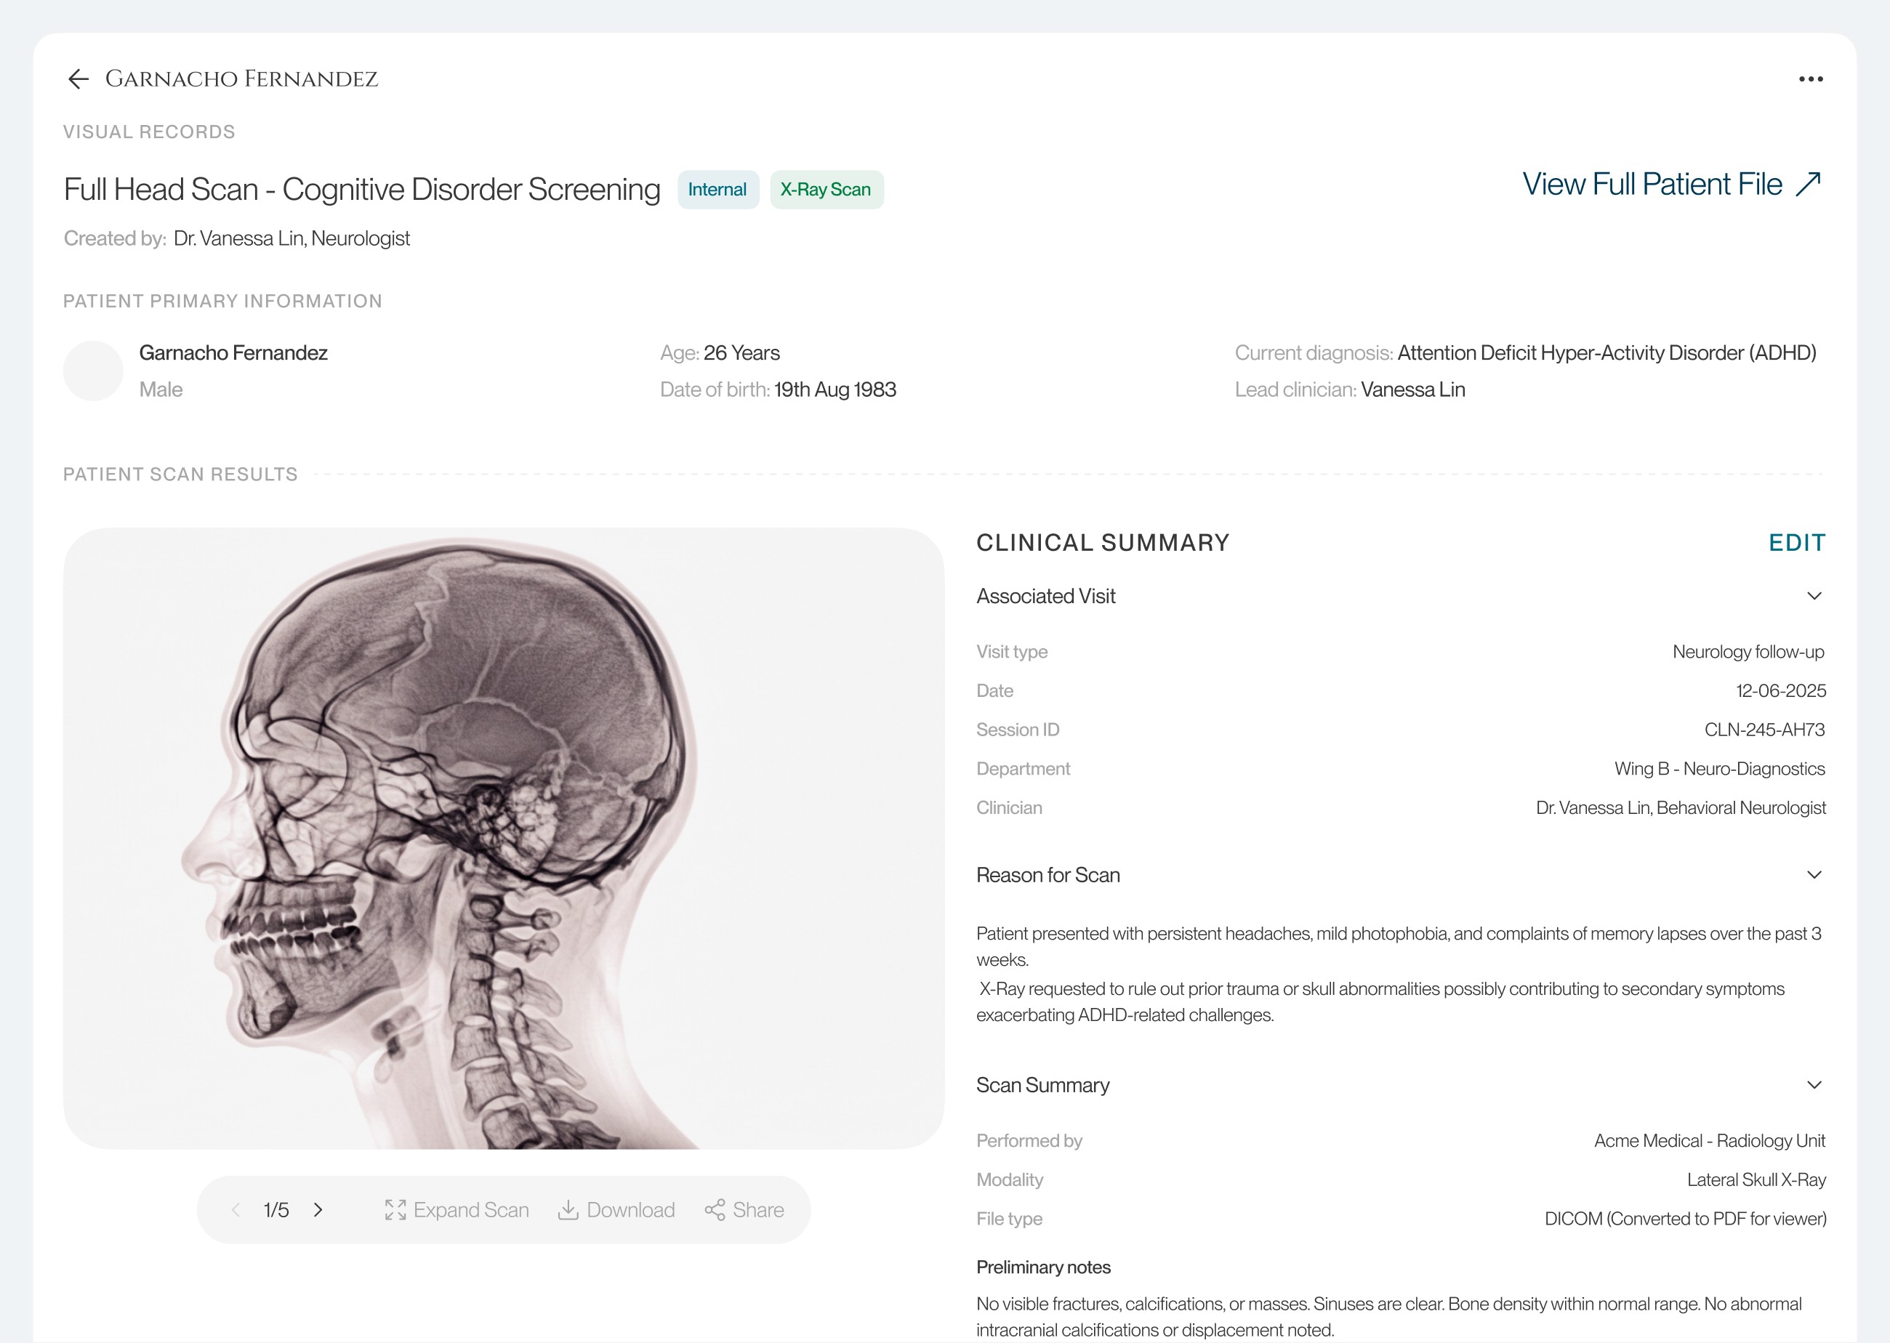
Task: Click the Download button label
Action: (x=630, y=1210)
